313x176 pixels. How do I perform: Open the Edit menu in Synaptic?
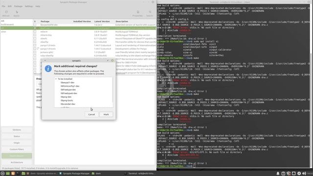[x=10, y=6]
